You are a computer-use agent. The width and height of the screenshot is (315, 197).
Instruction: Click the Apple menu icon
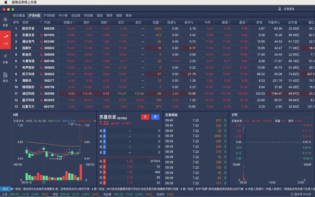(x=6, y=2)
